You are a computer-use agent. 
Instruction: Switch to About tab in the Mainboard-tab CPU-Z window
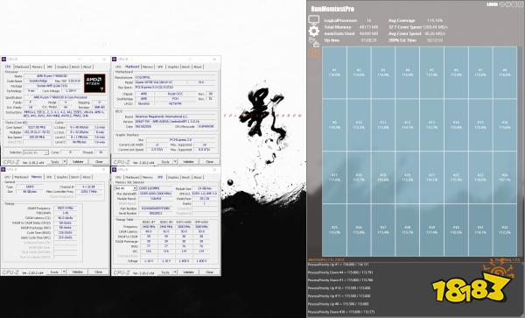(198, 67)
